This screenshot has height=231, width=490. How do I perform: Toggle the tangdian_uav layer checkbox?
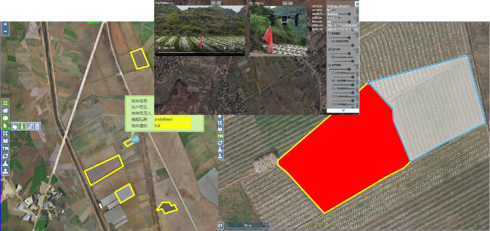click(333, 57)
